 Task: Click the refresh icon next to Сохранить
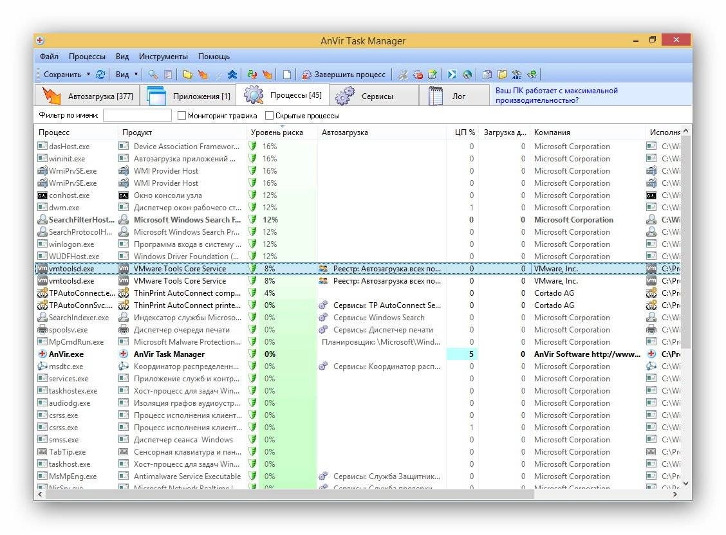[x=100, y=75]
